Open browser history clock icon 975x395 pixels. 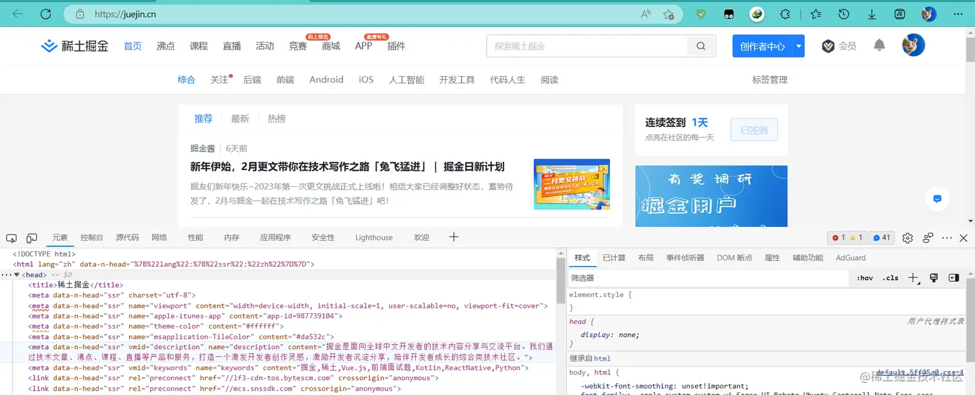843,14
